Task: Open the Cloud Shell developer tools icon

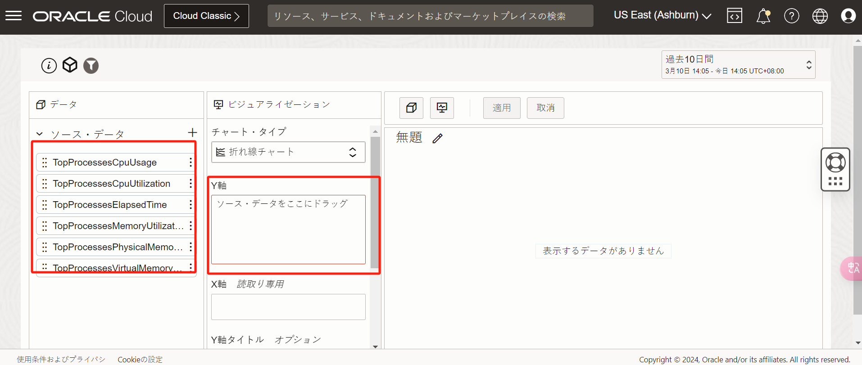Action: [x=734, y=16]
